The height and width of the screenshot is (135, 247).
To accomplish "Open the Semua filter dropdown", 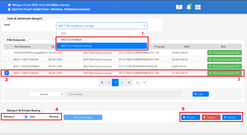I will coord(46,94).
